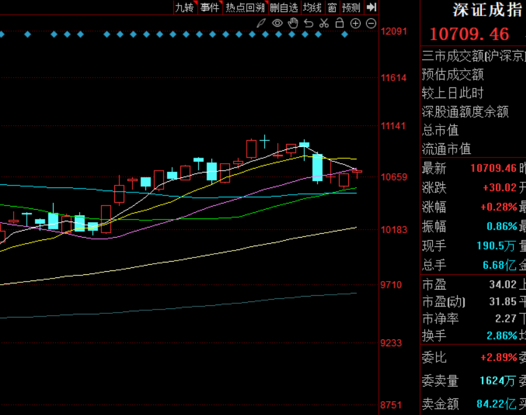
Task: Click the 深证成指 index title
Action: 487,10
